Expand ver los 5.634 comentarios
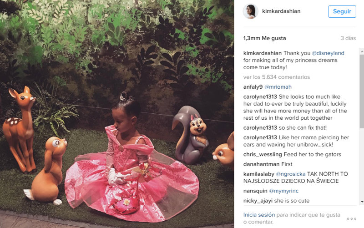Image resolution: width=364 pixels, height=228 pixels. pyautogui.click(x=277, y=77)
